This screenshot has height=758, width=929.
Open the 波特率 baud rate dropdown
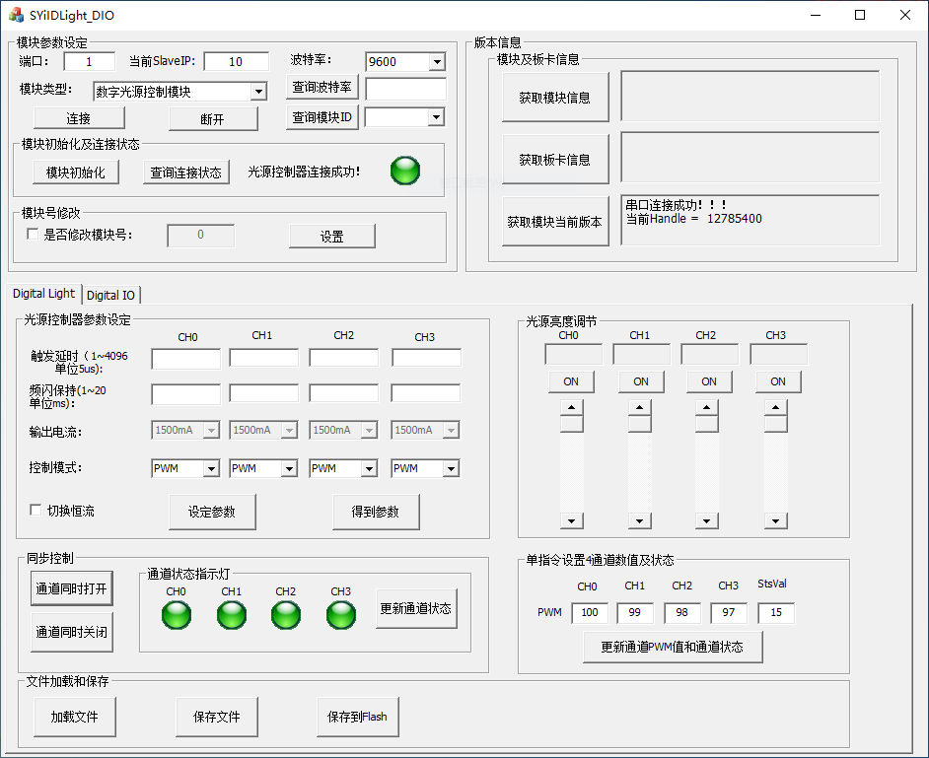[x=436, y=62]
